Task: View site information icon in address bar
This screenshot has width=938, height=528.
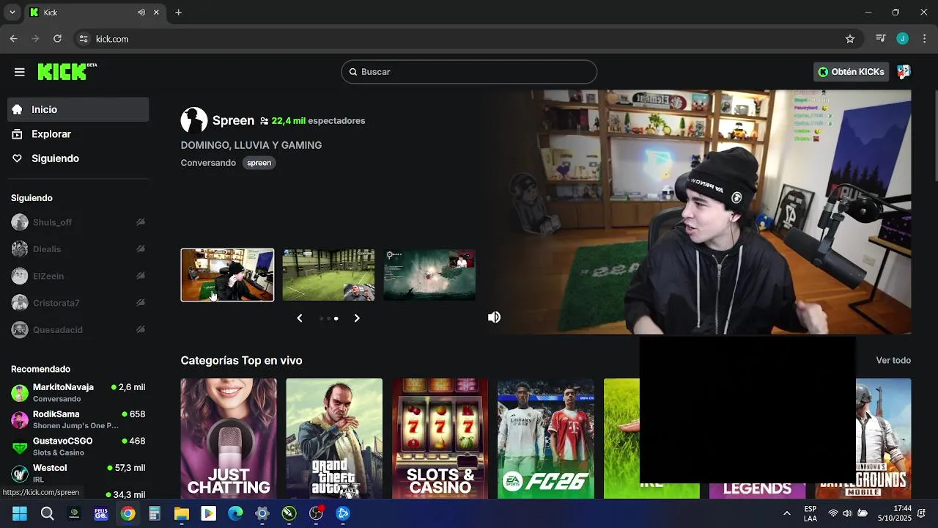Action: [84, 39]
